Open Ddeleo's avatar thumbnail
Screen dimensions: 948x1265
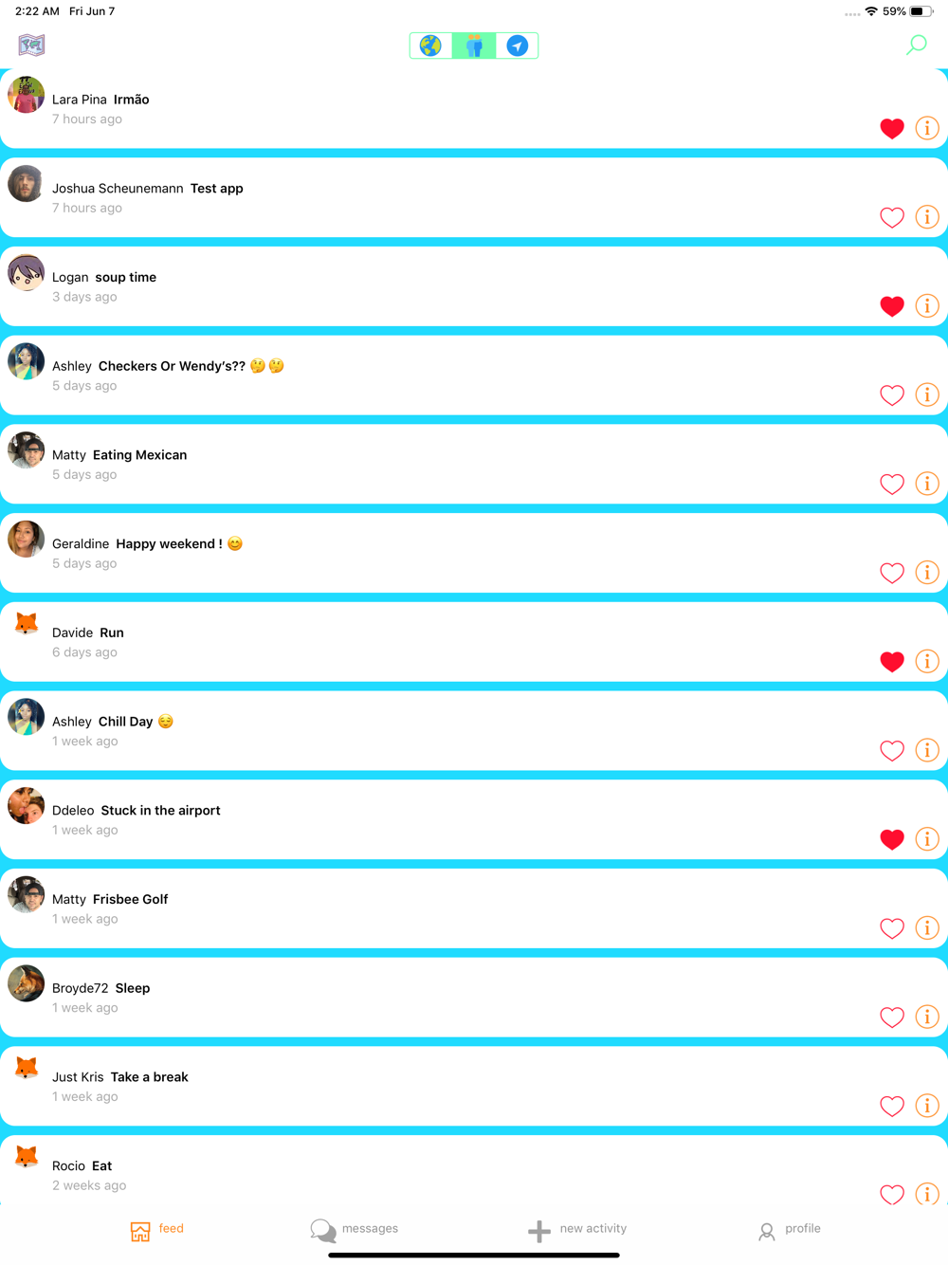click(x=26, y=806)
